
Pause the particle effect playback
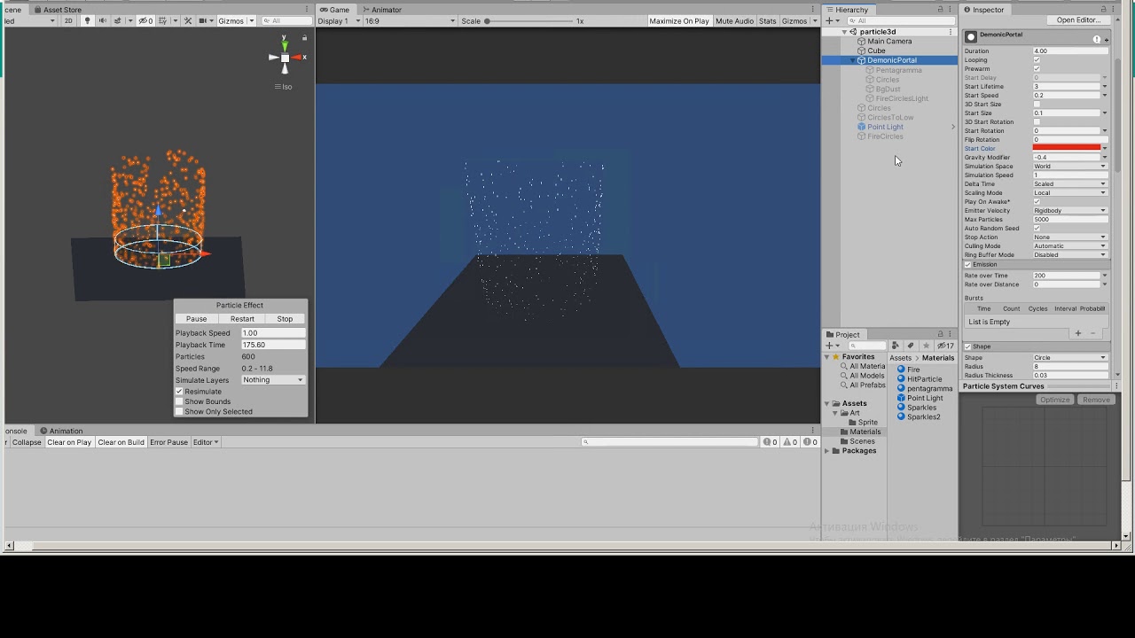[x=197, y=319]
